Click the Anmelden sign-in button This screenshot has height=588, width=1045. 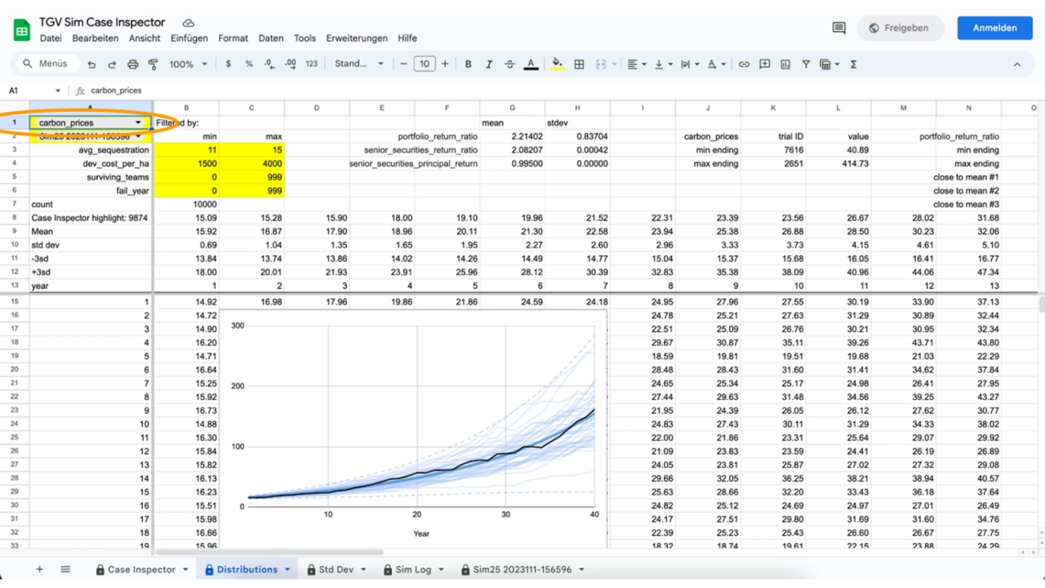[x=994, y=28]
